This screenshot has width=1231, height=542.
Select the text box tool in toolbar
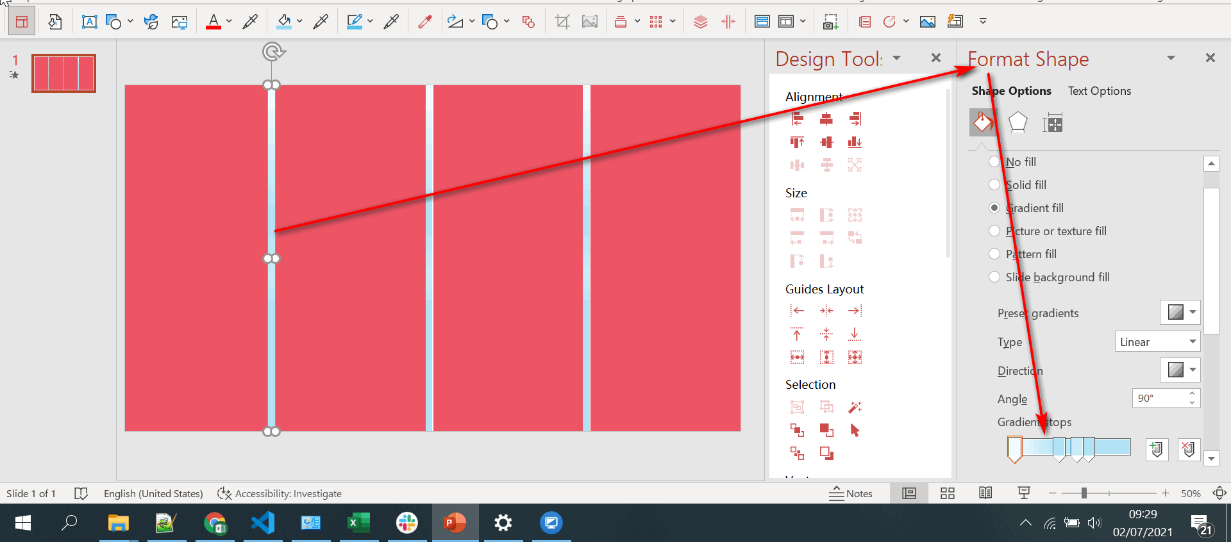[89, 22]
